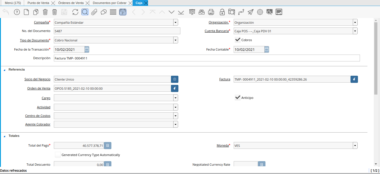Switch to Documentos por Cobrar tab
The image size is (380, 174).
pyautogui.click(x=109, y=3)
